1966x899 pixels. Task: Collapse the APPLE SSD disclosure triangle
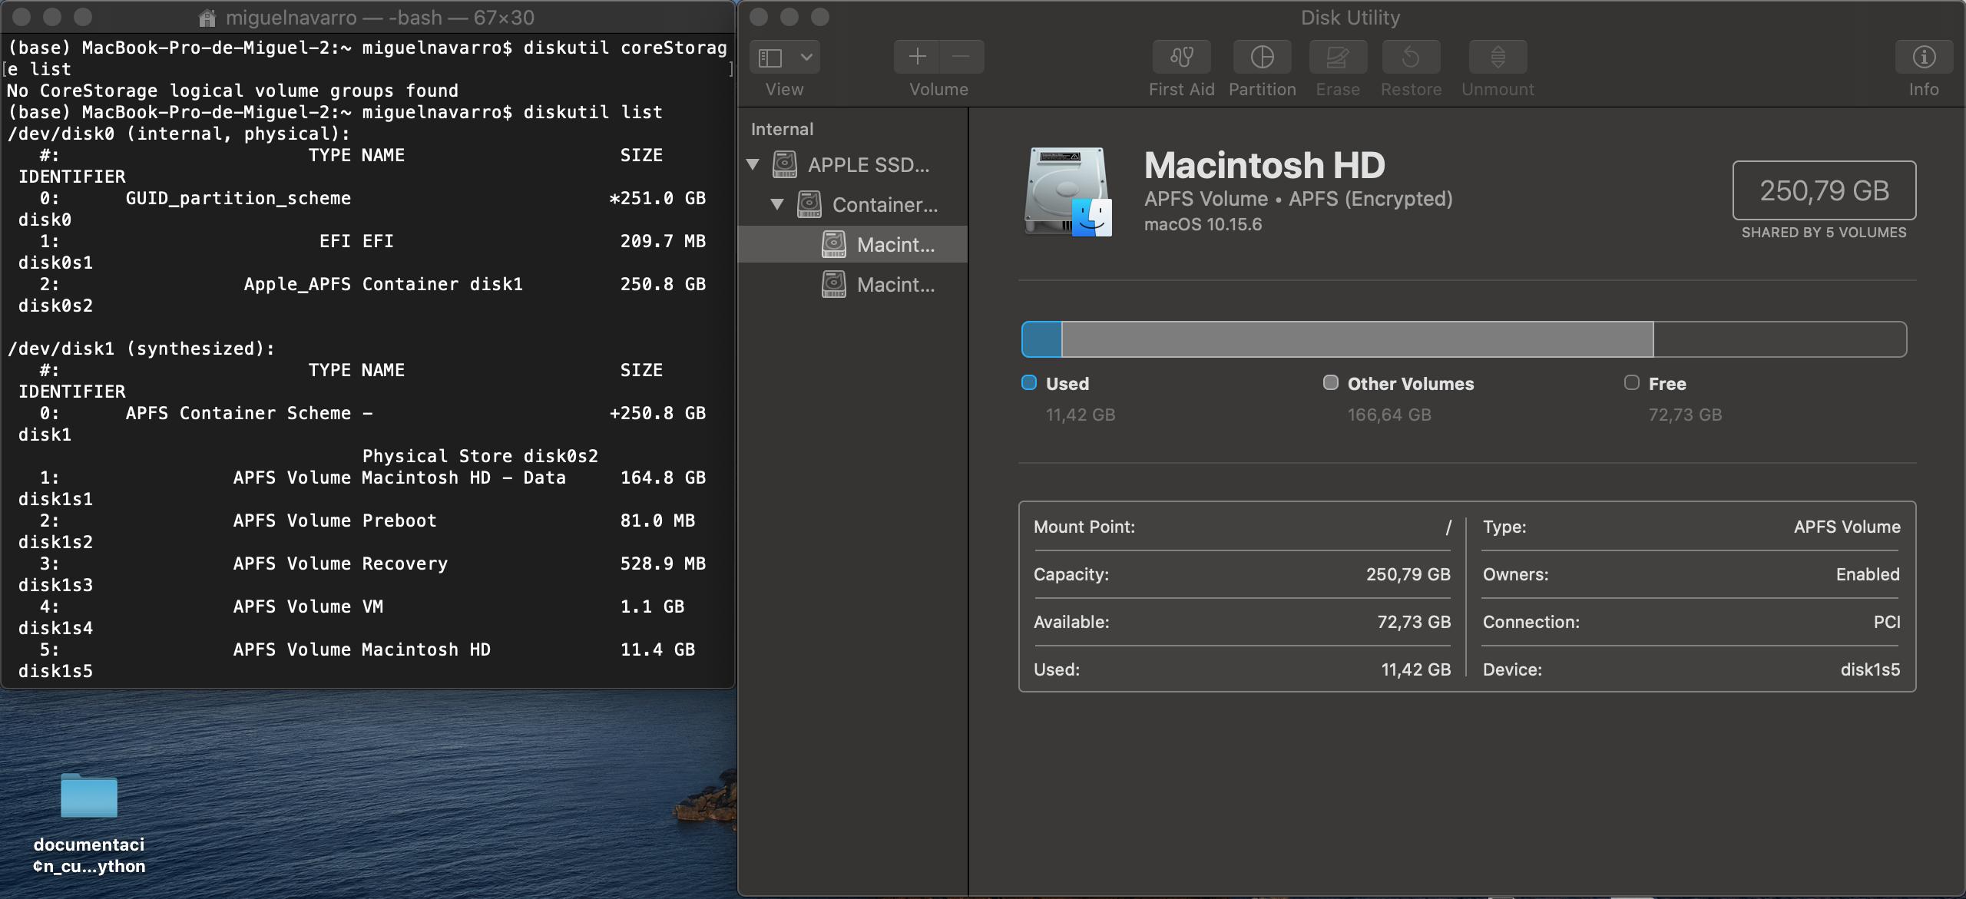click(753, 164)
